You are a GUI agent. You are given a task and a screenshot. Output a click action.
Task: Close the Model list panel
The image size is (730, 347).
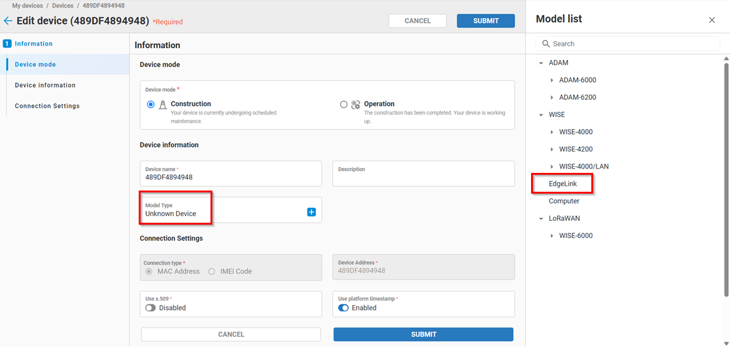pos(712,20)
